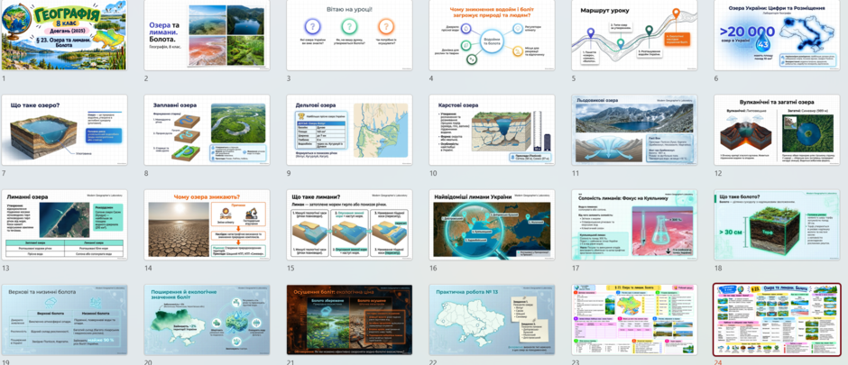
Task: Select the 'Що таке болото?' slide thumbnail
Action: point(777,224)
